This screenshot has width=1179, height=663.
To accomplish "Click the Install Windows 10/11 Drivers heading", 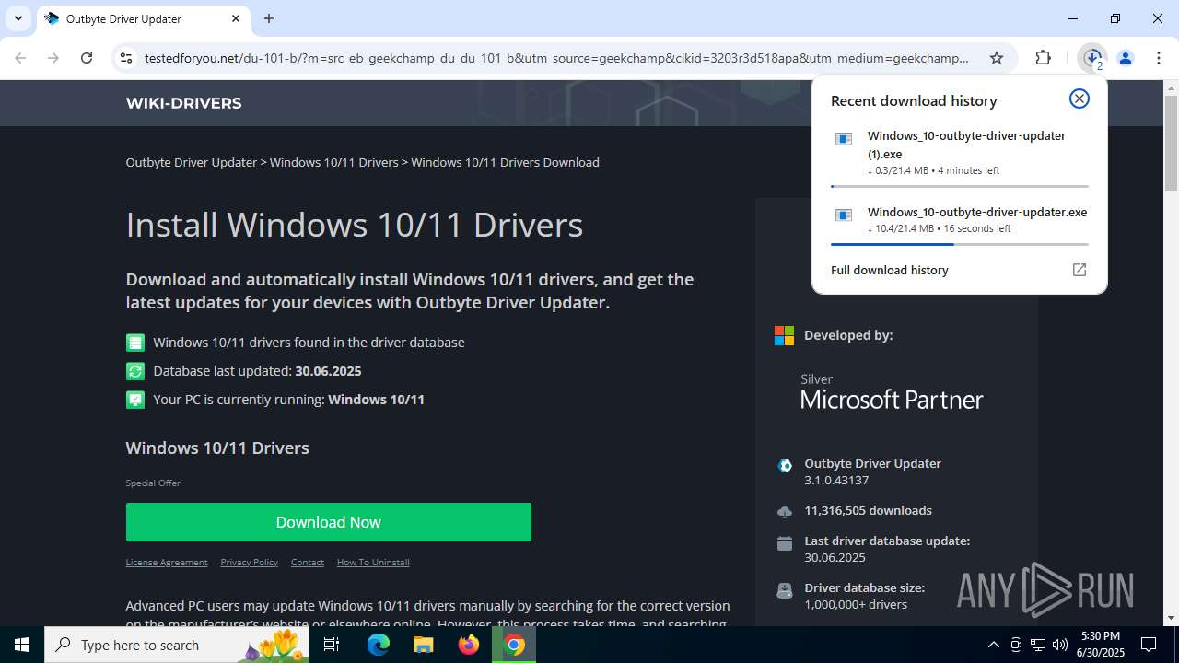I will point(355,225).
